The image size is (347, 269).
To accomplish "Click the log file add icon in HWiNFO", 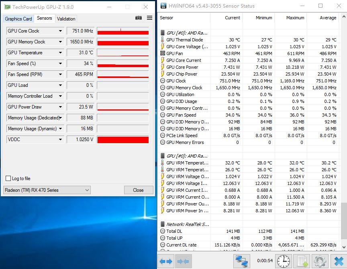I will coord(302,261).
